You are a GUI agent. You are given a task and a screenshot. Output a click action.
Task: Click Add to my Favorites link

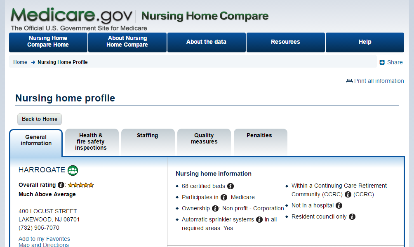click(44, 239)
